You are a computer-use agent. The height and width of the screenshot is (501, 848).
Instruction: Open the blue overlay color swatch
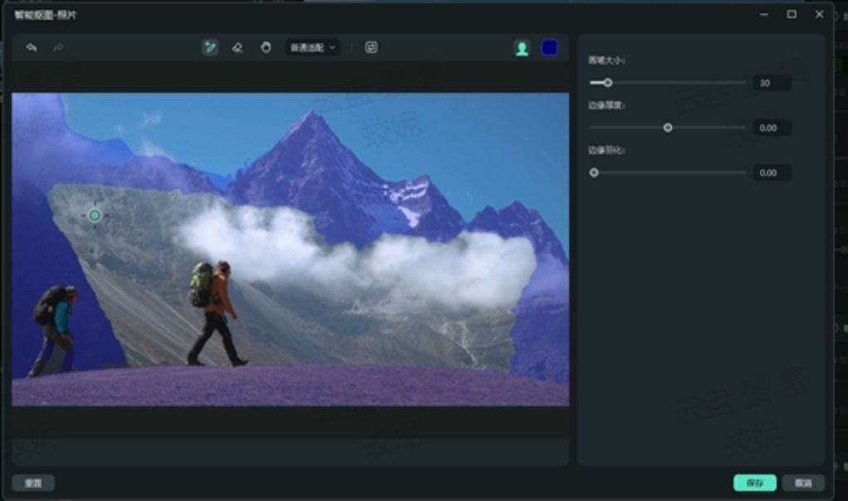[549, 48]
